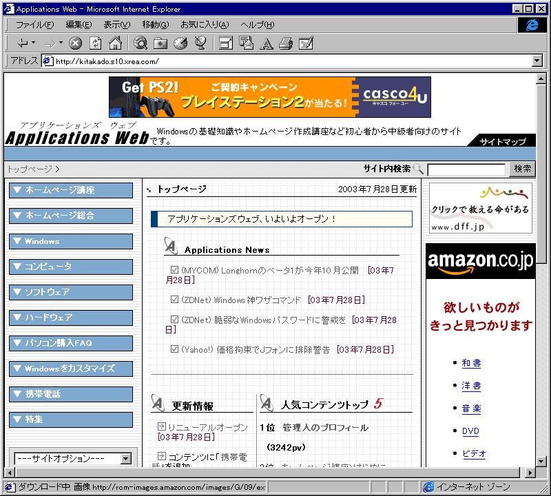The width and height of the screenshot is (551, 496).
Task: Open the 音楽 Amazon link
Action: [471, 409]
